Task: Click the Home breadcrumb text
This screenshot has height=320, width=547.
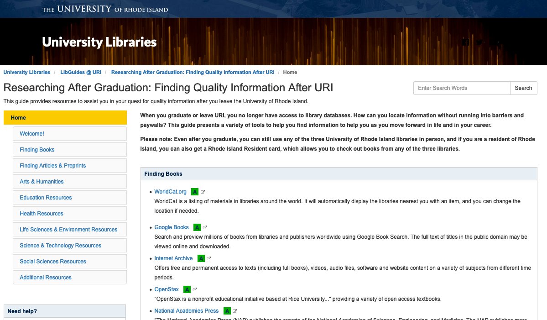Action: pos(290,72)
